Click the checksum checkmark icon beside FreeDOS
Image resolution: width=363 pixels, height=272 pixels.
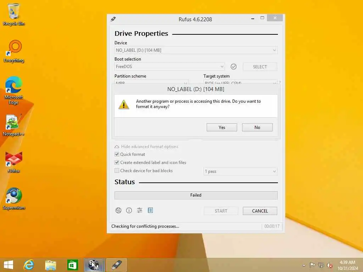click(234, 67)
